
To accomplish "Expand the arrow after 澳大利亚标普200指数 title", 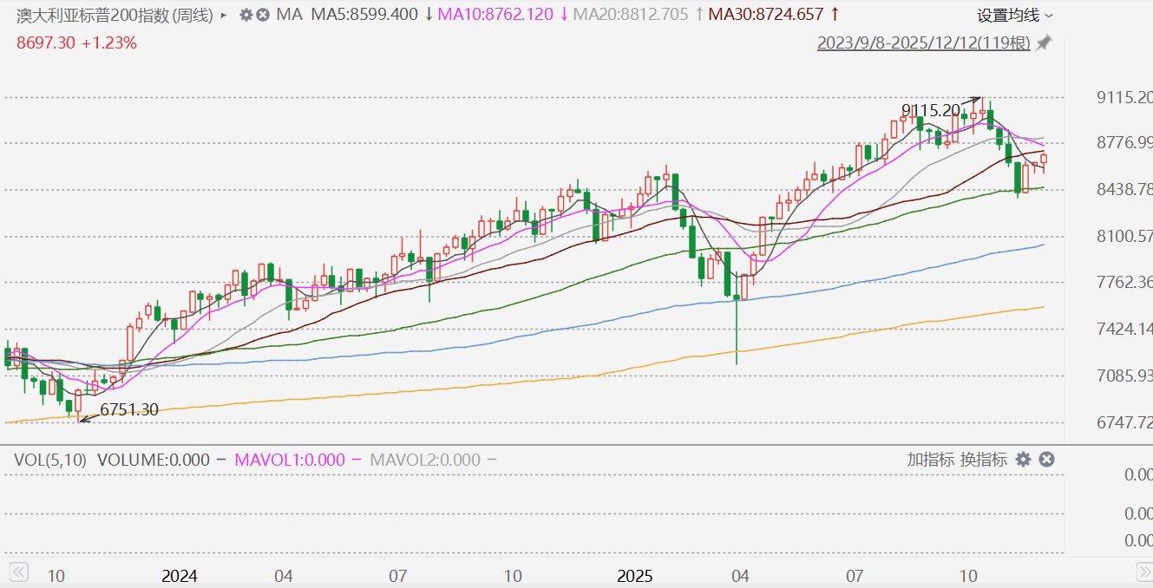I will [x=225, y=15].
